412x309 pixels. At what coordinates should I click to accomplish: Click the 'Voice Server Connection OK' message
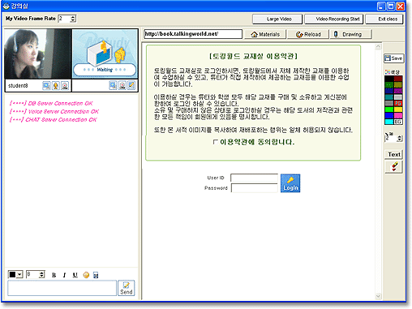(54, 111)
